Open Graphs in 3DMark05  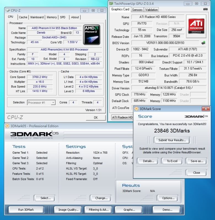pyautogui.click(x=129, y=210)
